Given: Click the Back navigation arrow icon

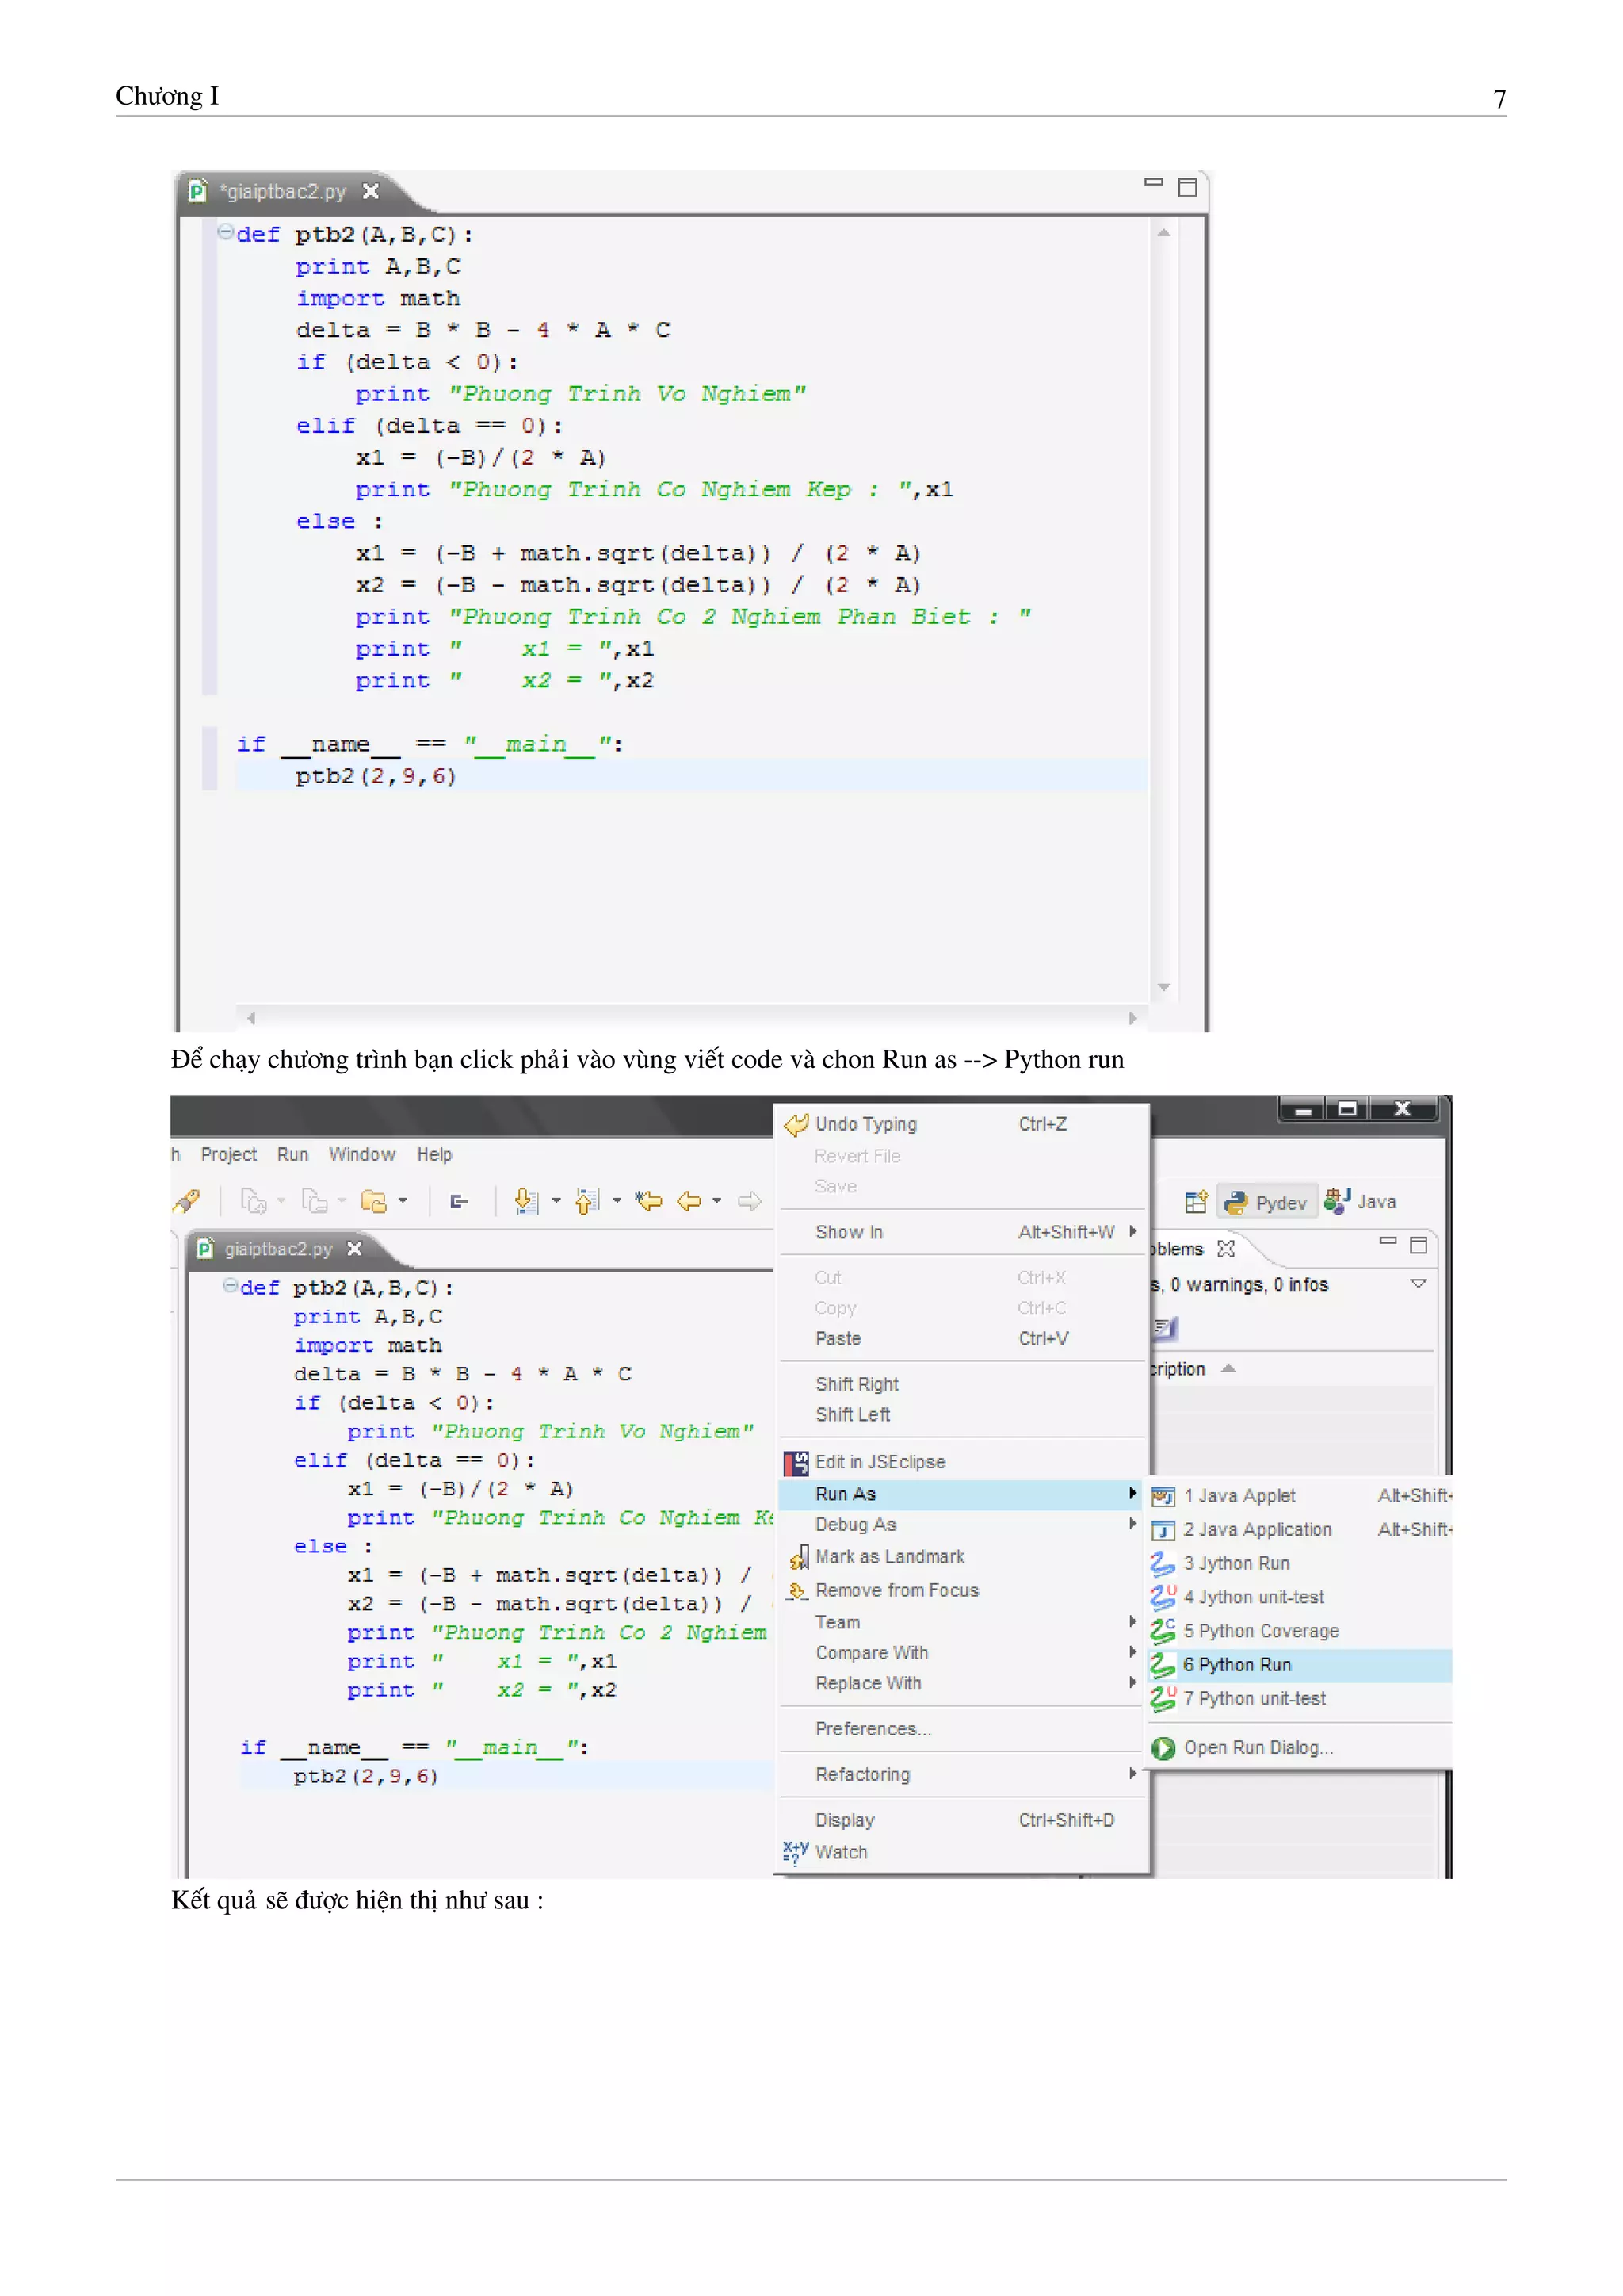Looking at the screenshot, I should click(x=689, y=1201).
